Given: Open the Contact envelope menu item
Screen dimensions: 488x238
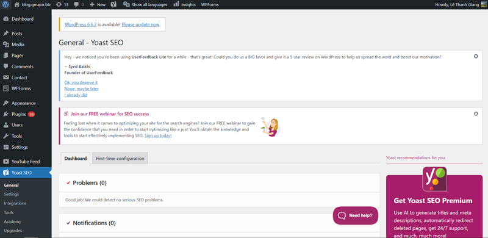Looking at the screenshot, I should coord(26,78).
